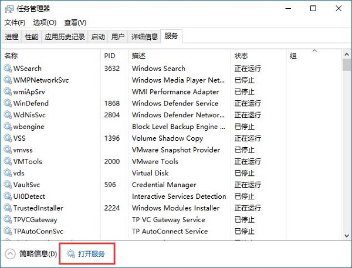Select the wbengine service name

(29, 127)
